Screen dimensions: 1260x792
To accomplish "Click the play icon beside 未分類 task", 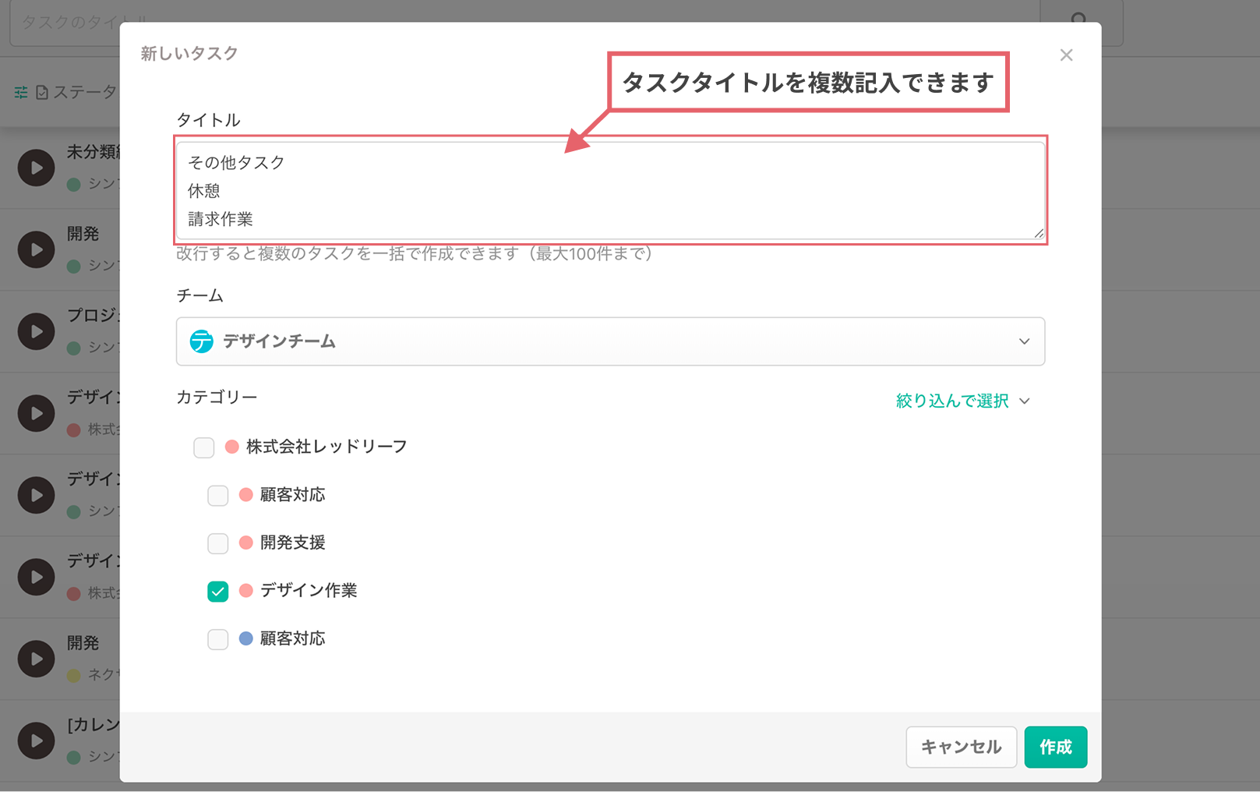I will (36, 168).
